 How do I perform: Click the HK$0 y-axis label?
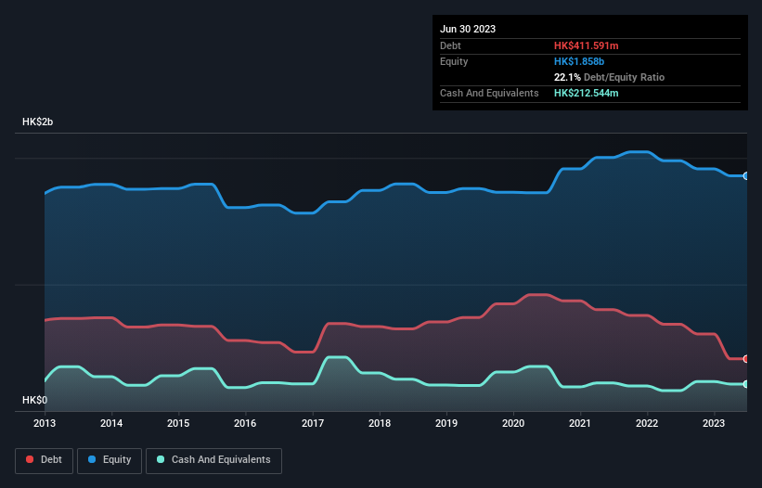point(33,400)
